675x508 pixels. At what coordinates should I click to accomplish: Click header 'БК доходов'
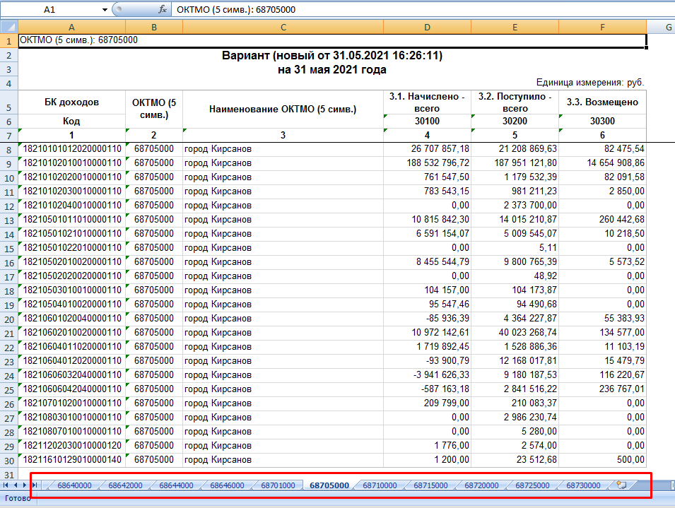click(x=71, y=102)
